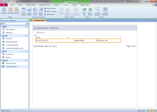Open the File tab
The height and width of the screenshot is (112, 157).
coord(4,5)
